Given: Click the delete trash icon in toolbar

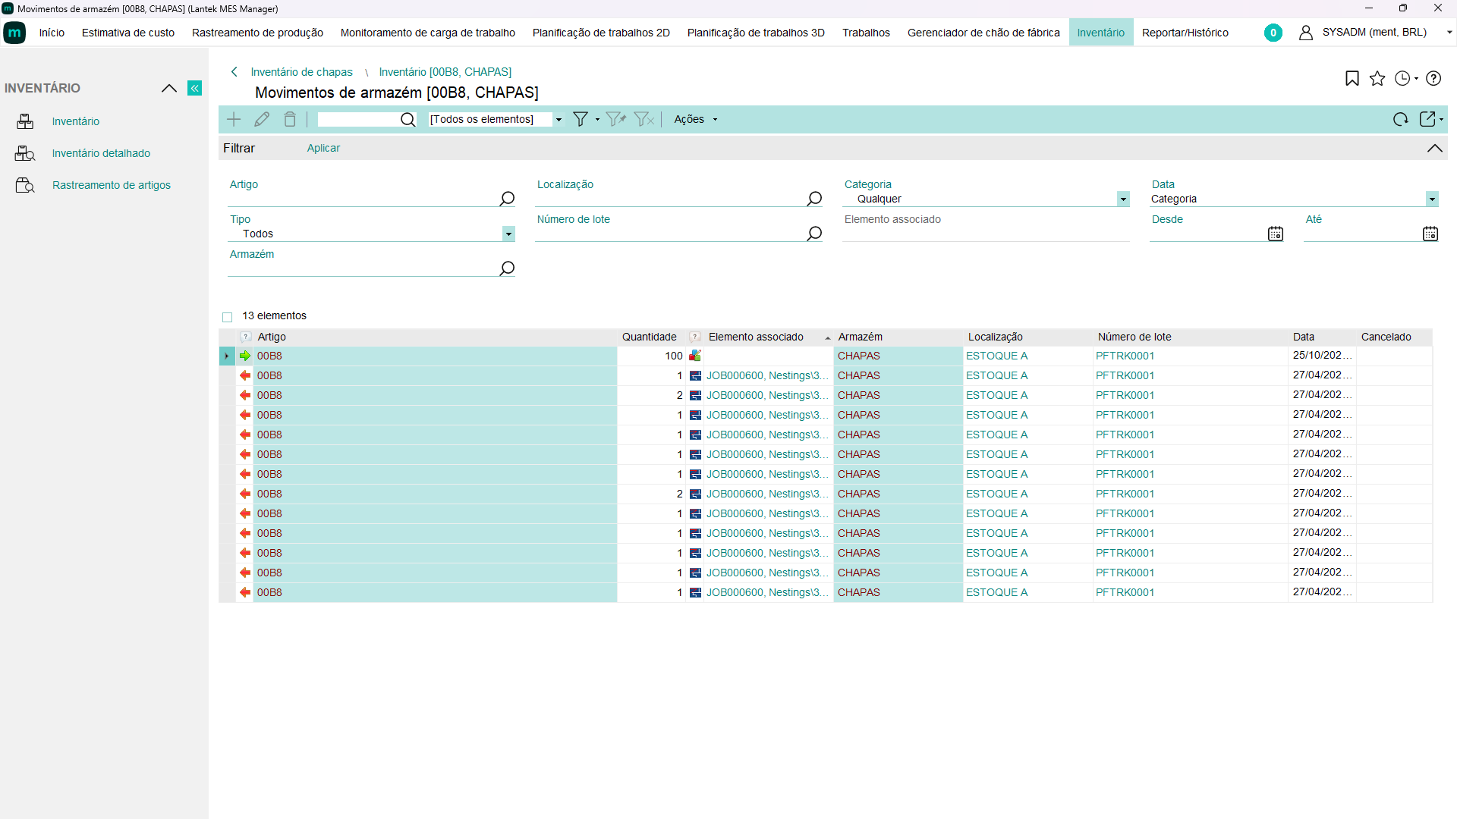Looking at the screenshot, I should click(x=290, y=119).
